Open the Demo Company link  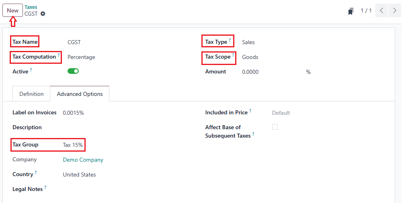coord(83,160)
